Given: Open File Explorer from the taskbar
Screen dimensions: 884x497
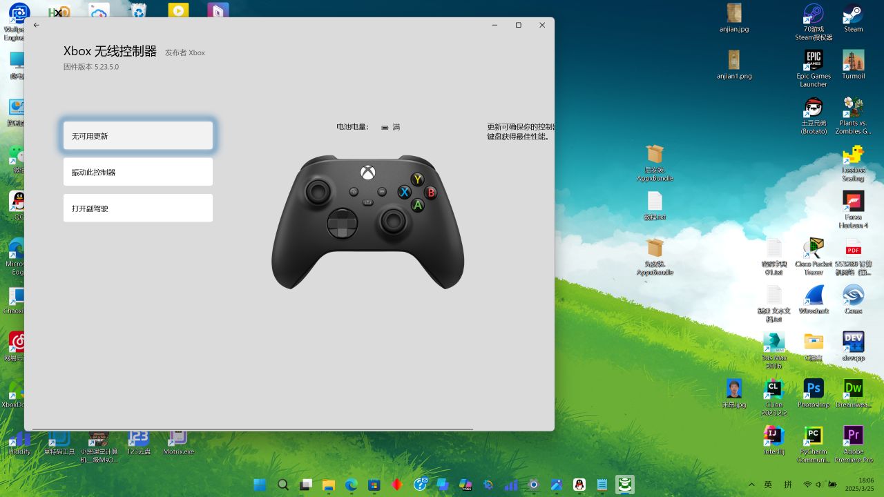Looking at the screenshot, I should pos(328,485).
